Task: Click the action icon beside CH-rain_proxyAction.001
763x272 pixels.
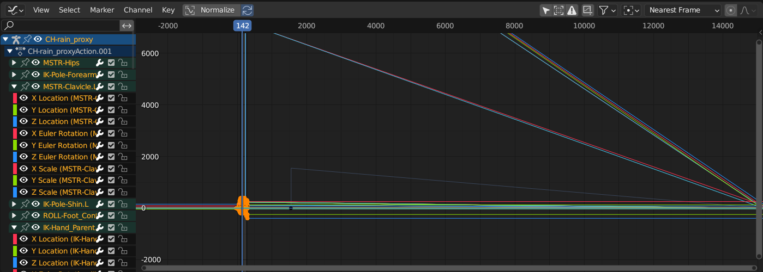Action: (x=20, y=51)
